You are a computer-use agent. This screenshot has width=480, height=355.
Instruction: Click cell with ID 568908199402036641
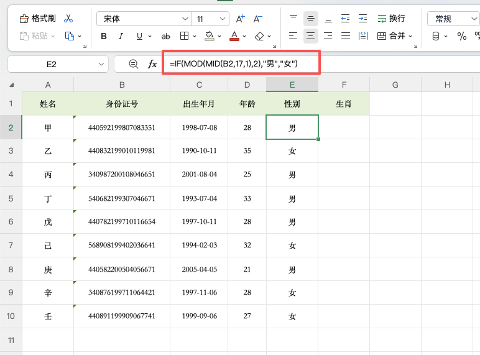[122, 245]
